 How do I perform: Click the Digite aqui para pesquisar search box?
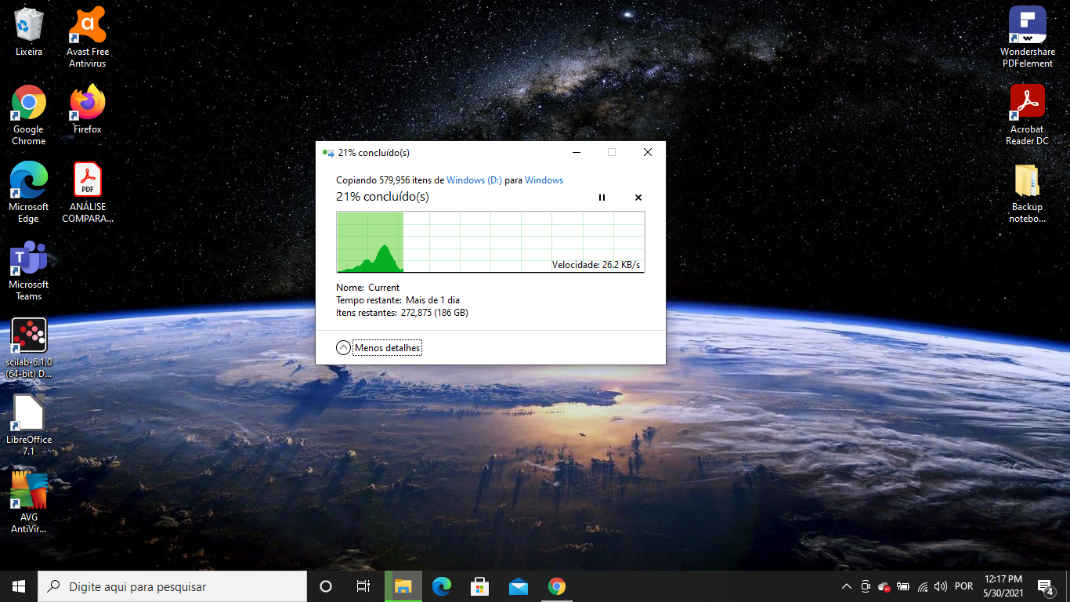click(172, 586)
